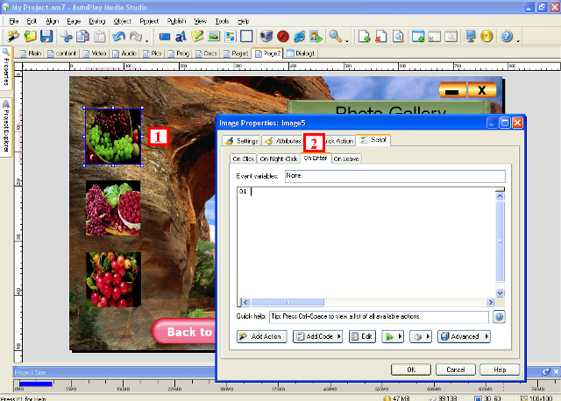Click the Help question mark toolbar icon
Viewport: 561px width, 401px height.
coord(506,37)
